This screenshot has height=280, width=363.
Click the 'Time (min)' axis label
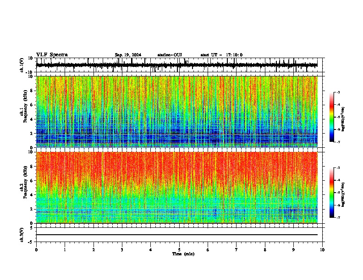coord(183,254)
